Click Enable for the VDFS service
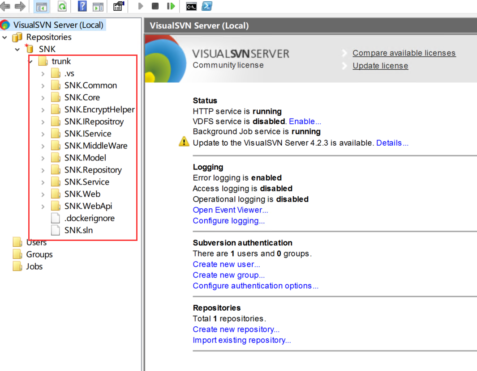477x371 pixels. 305,121
